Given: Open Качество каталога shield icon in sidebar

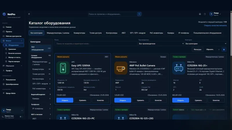Looking at the screenshot, I should click(6, 53).
